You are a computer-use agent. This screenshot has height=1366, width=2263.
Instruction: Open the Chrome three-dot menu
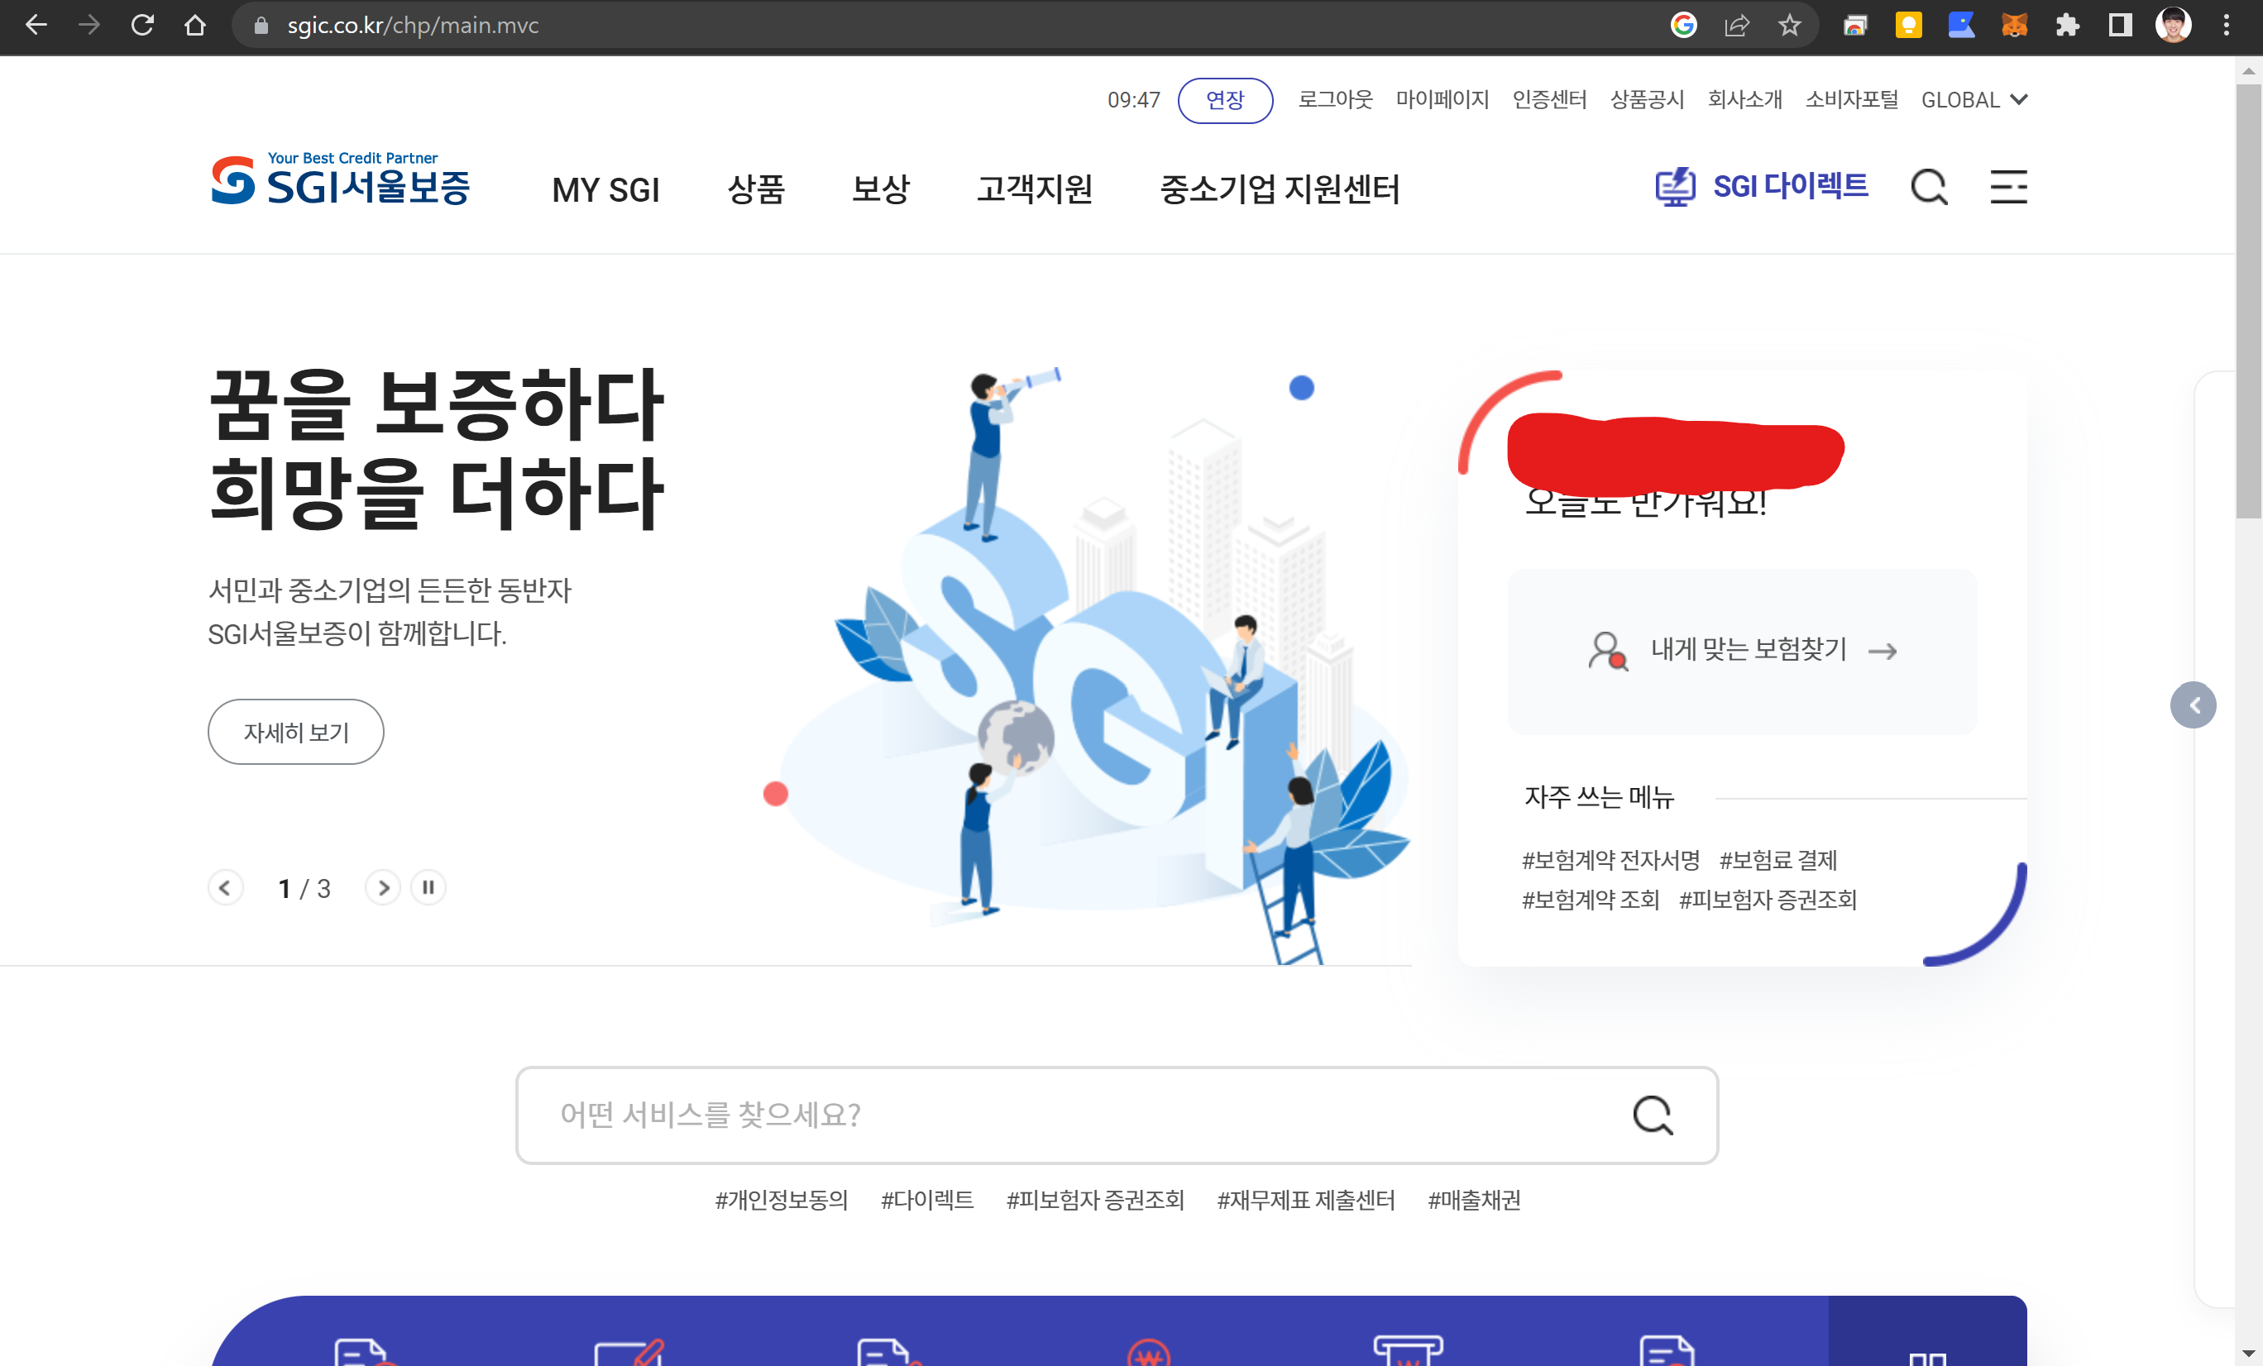(x=2227, y=25)
